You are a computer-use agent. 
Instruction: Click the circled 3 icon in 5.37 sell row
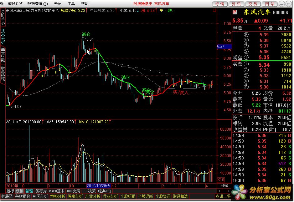click(246, 46)
